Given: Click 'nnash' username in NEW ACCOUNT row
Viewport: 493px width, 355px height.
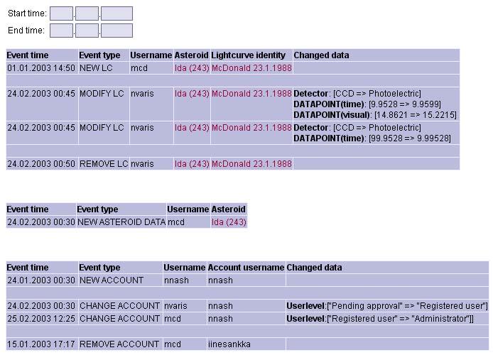Looking at the screenshot, I should click(176, 280).
